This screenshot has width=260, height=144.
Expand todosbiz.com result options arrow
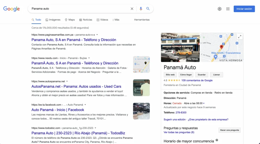click(x=95, y=128)
